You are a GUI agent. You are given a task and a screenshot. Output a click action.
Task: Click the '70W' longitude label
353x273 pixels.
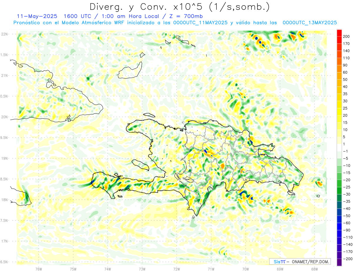[246, 269]
